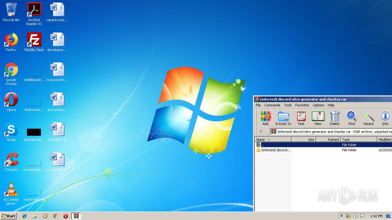Select the setsfields.rtf document icon
The width and height of the screenshot is (392, 220).
pyautogui.click(x=57, y=132)
